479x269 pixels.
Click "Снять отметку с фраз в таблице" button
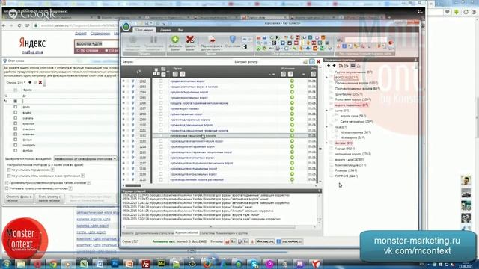(x=49, y=199)
